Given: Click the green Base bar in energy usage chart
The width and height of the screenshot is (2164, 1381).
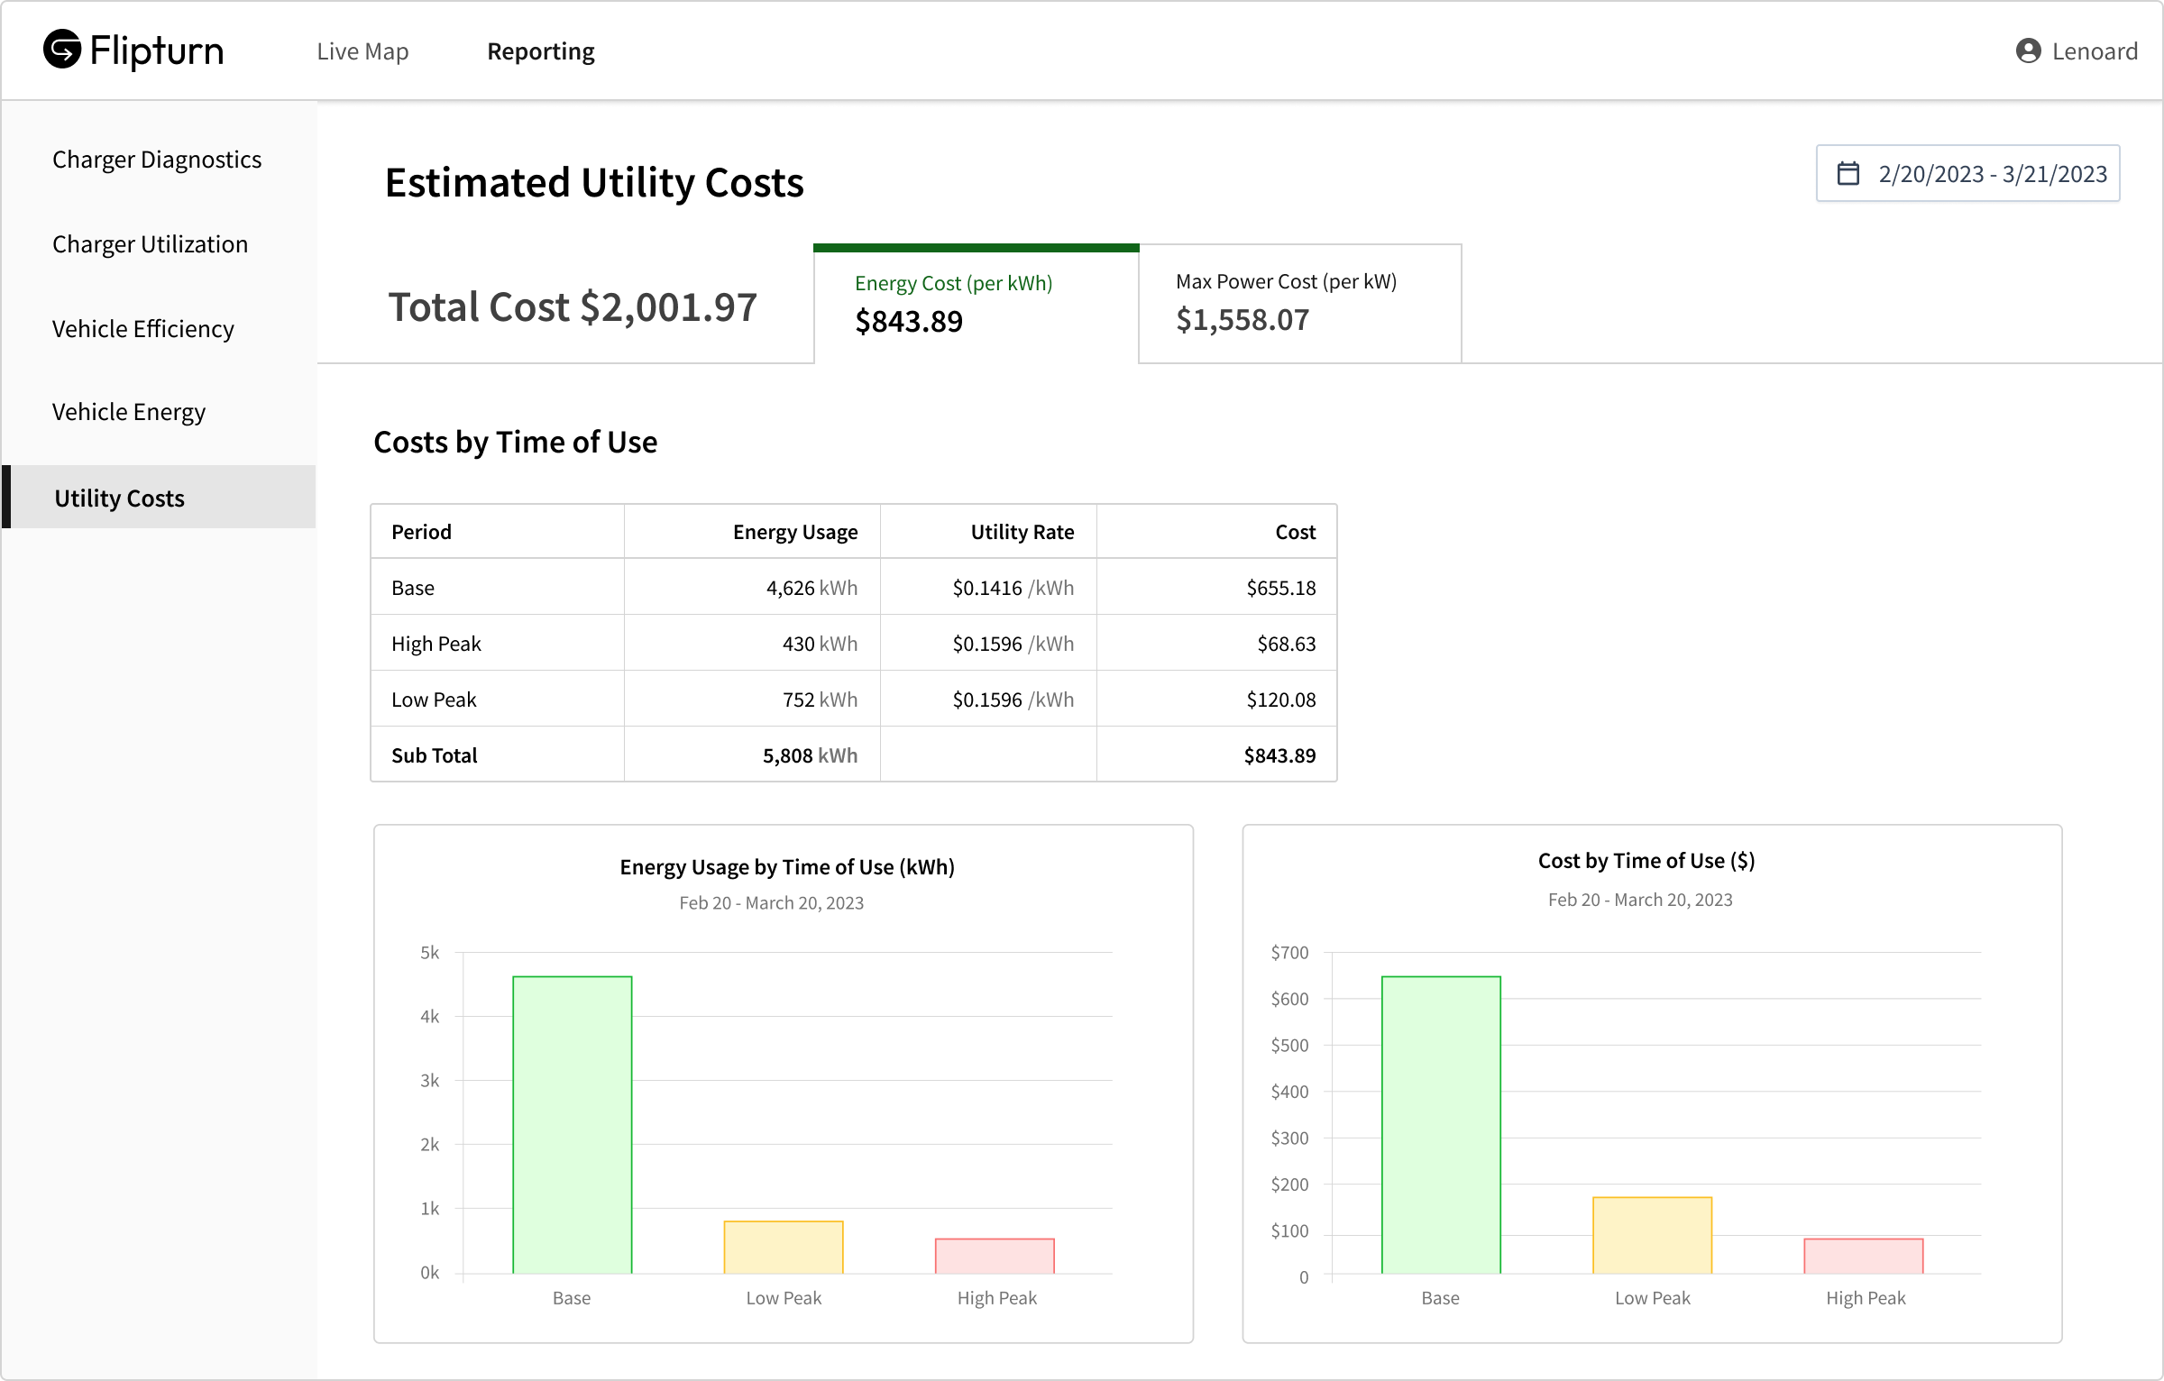Looking at the screenshot, I should pos(572,1124).
